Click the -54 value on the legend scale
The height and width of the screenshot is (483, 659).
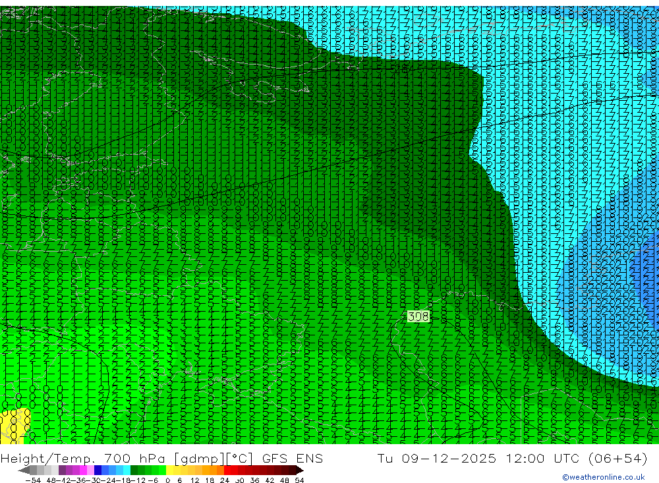click(x=33, y=480)
